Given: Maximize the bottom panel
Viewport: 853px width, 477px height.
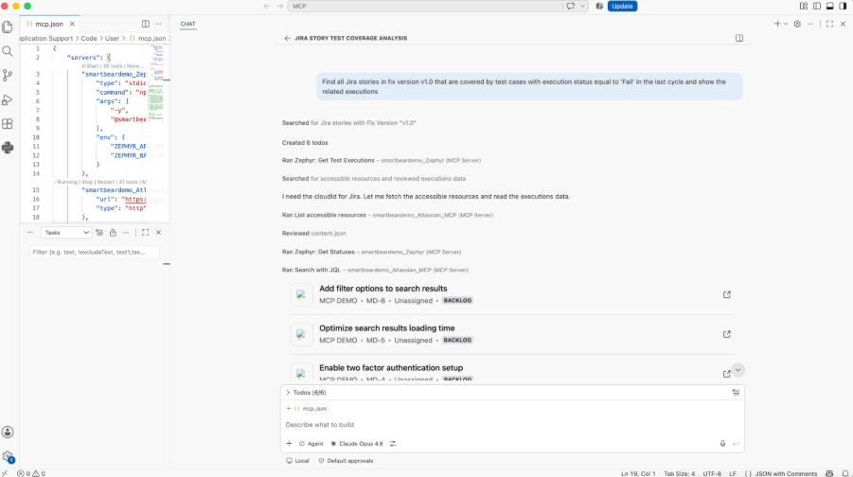Looking at the screenshot, I should 145,233.
